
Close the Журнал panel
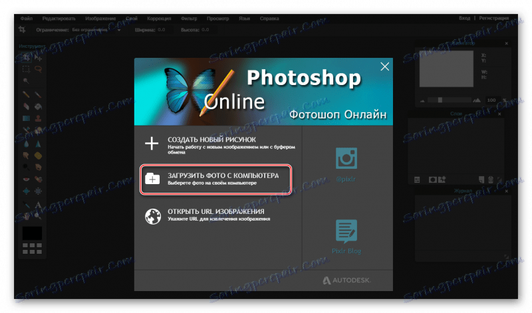tap(506, 191)
